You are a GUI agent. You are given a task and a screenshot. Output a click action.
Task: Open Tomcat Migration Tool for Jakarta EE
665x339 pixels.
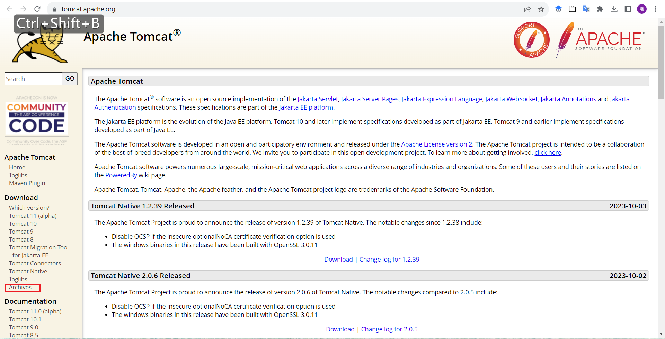coord(39,251)
